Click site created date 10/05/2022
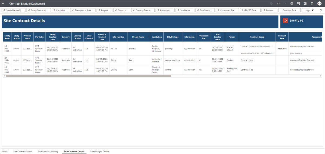Viewport: 325px width, 154px height. [218, 70]
